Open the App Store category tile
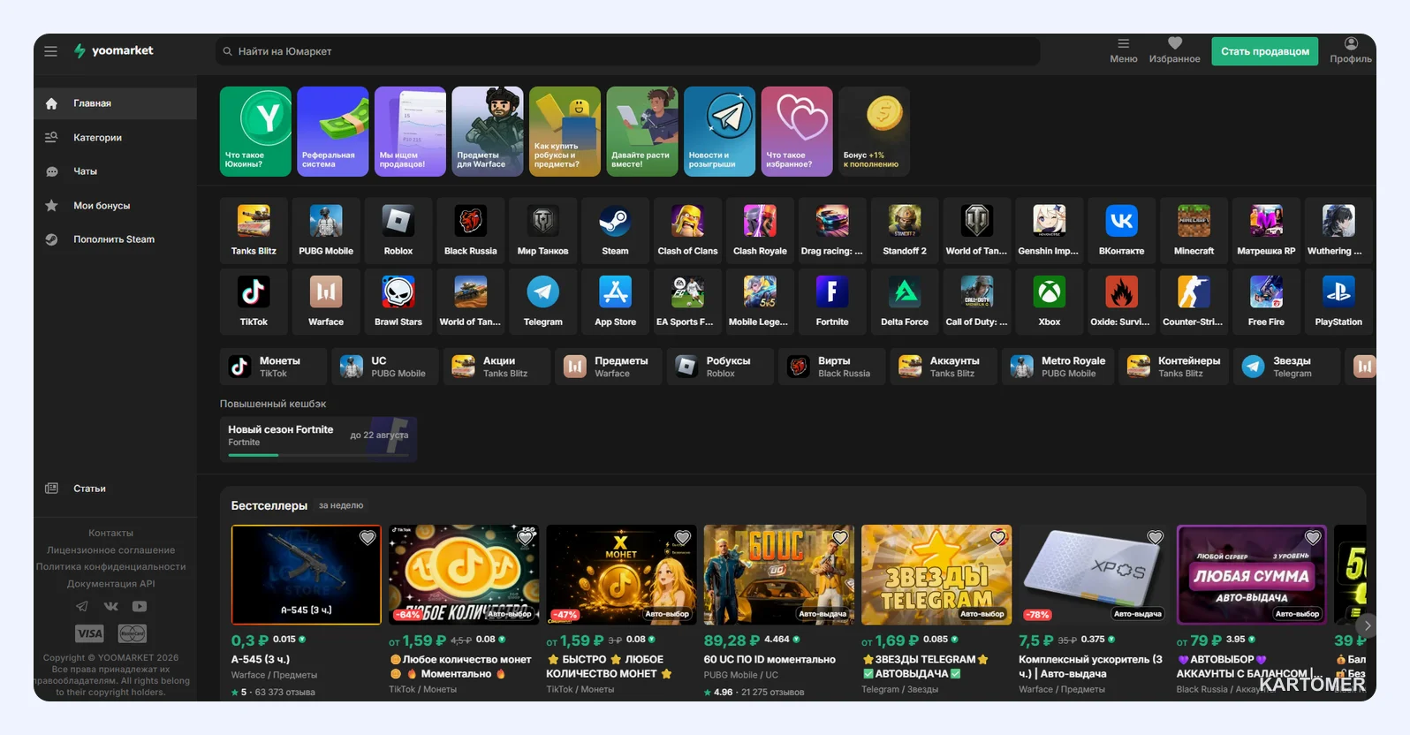 pyautogui.click(x=615, y=301)
